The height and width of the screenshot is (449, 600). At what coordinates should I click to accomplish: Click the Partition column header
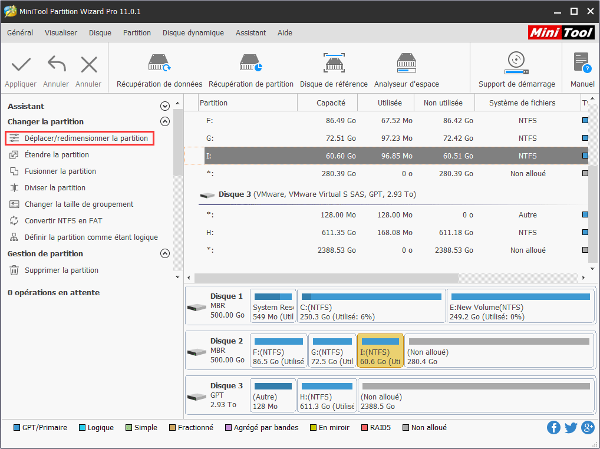click(248, 103)
